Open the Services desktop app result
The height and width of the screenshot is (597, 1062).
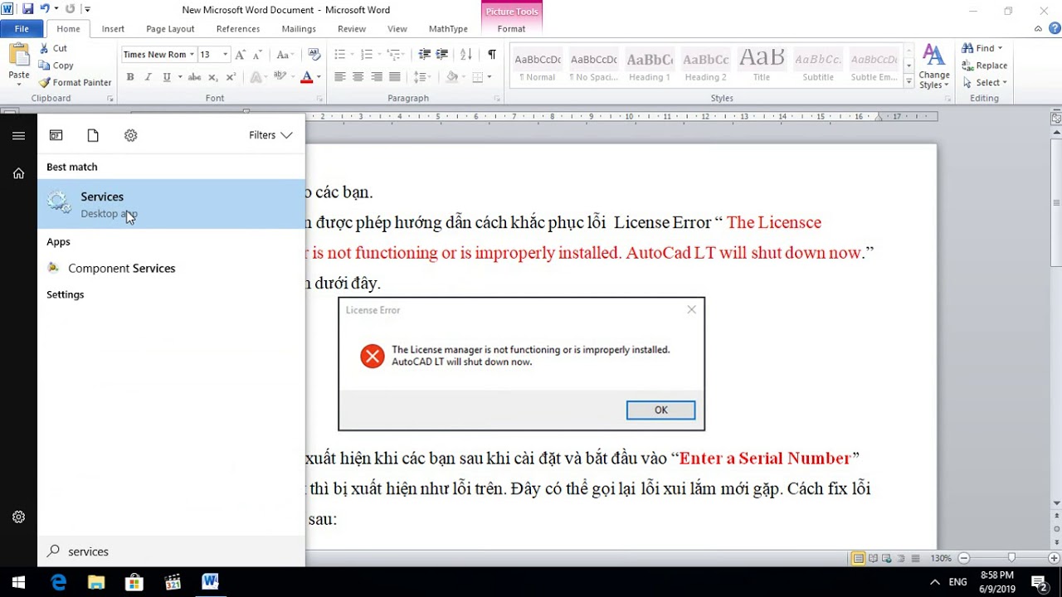(x=172, y=204)
